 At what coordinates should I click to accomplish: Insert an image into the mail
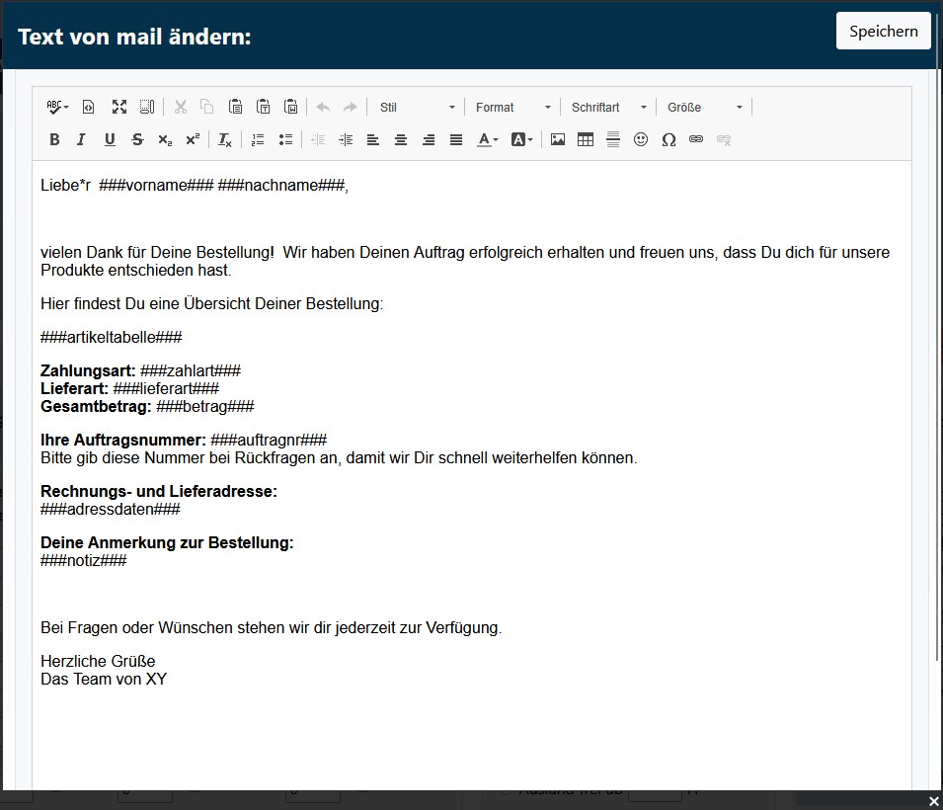[558, 140]
